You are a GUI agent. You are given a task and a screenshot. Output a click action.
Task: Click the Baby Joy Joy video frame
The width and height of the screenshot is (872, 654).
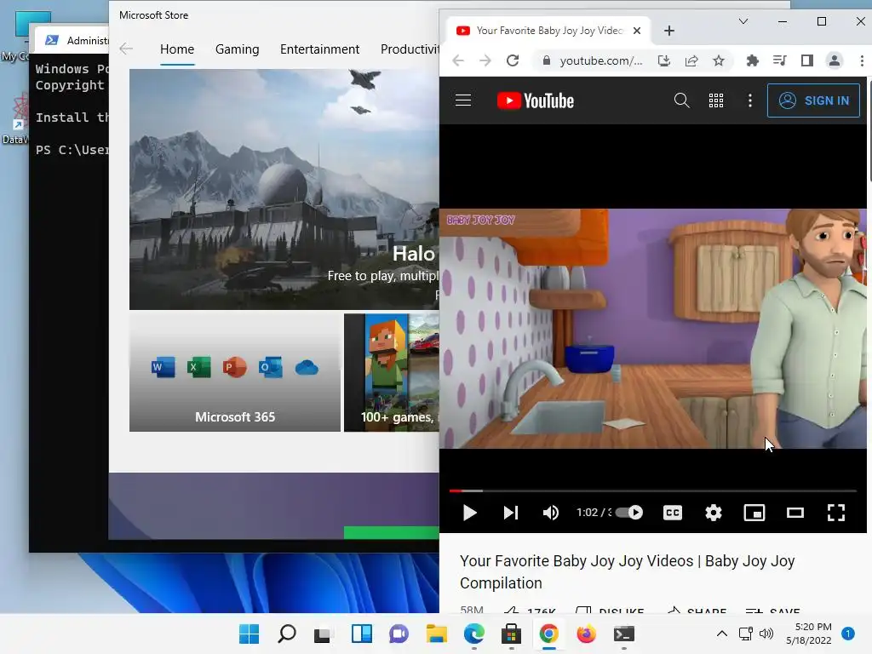point(653,329)
